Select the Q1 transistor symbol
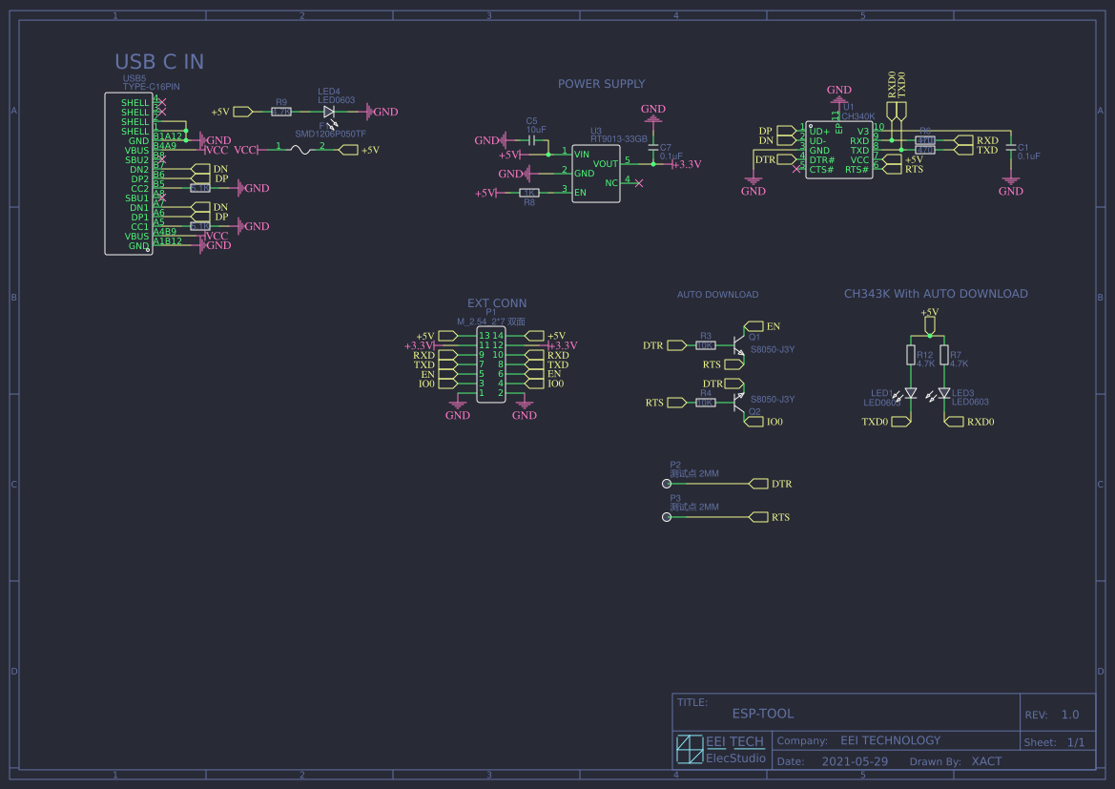The image size is (1115, 789). (737, 345)
